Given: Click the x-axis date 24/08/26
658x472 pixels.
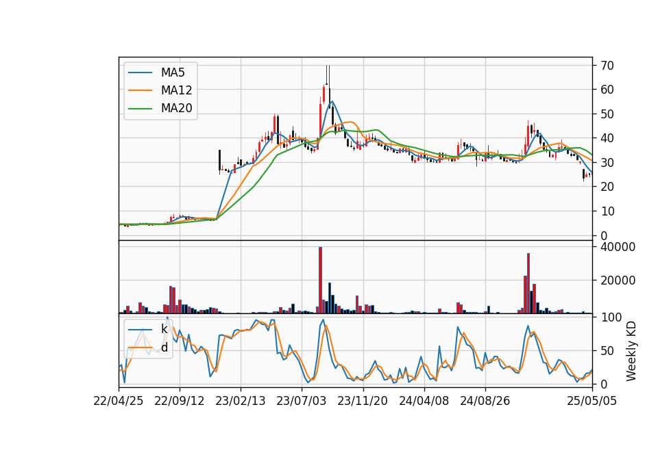Looking at the screenshot, I should (485, 401).
